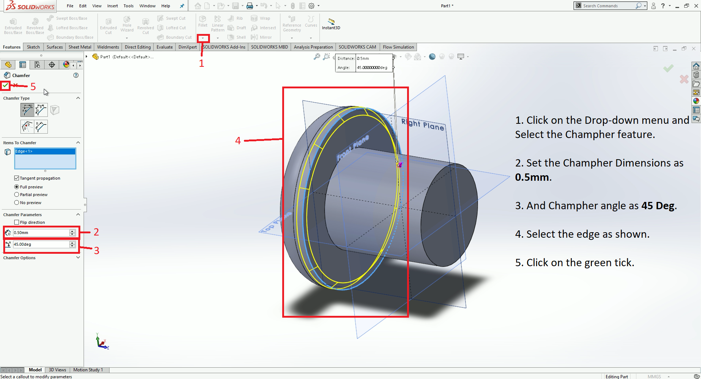Open the Tools menu
Screen dimensions: 701x379
pyautogui.click(x=129, y=6)
